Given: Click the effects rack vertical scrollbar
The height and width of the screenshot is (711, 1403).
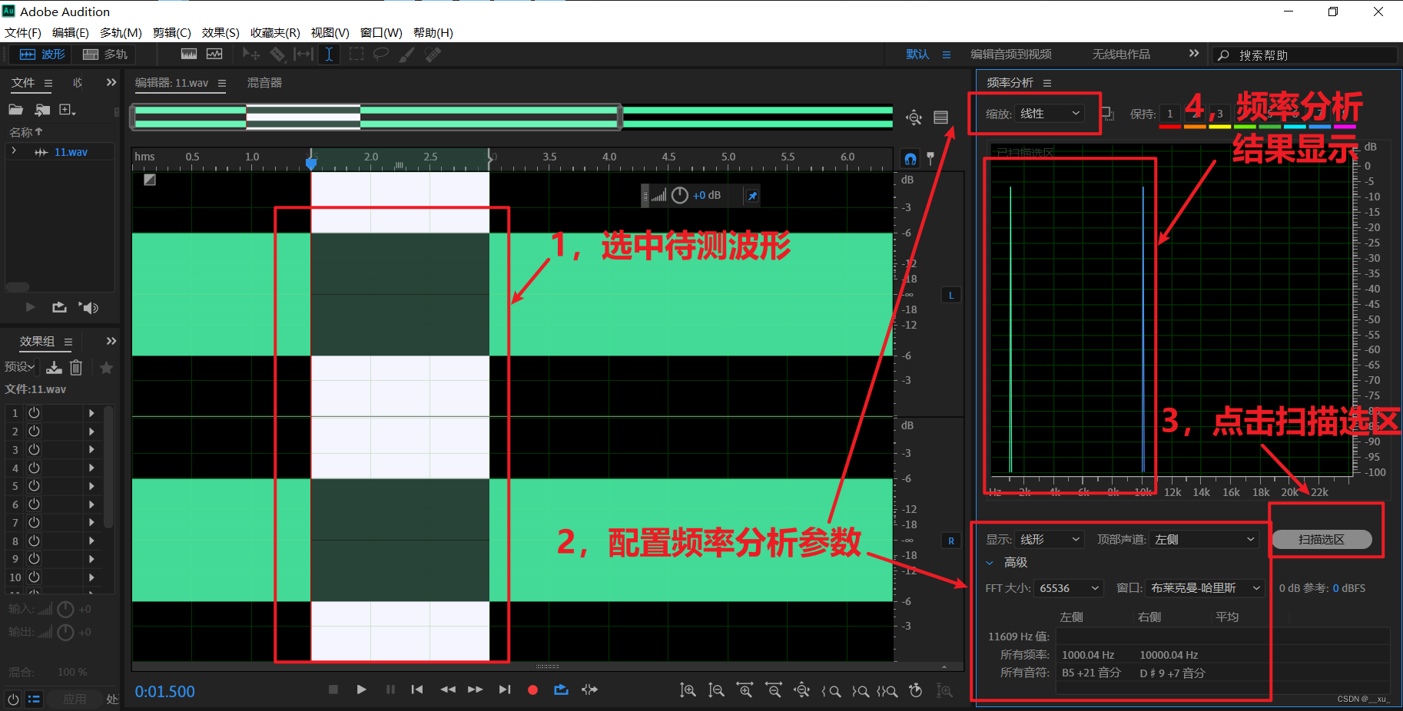Looking at the screenshot, I should click(108, 467).
